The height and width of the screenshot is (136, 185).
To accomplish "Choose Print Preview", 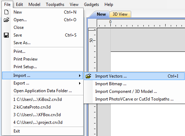I will (x=43, y=59).
